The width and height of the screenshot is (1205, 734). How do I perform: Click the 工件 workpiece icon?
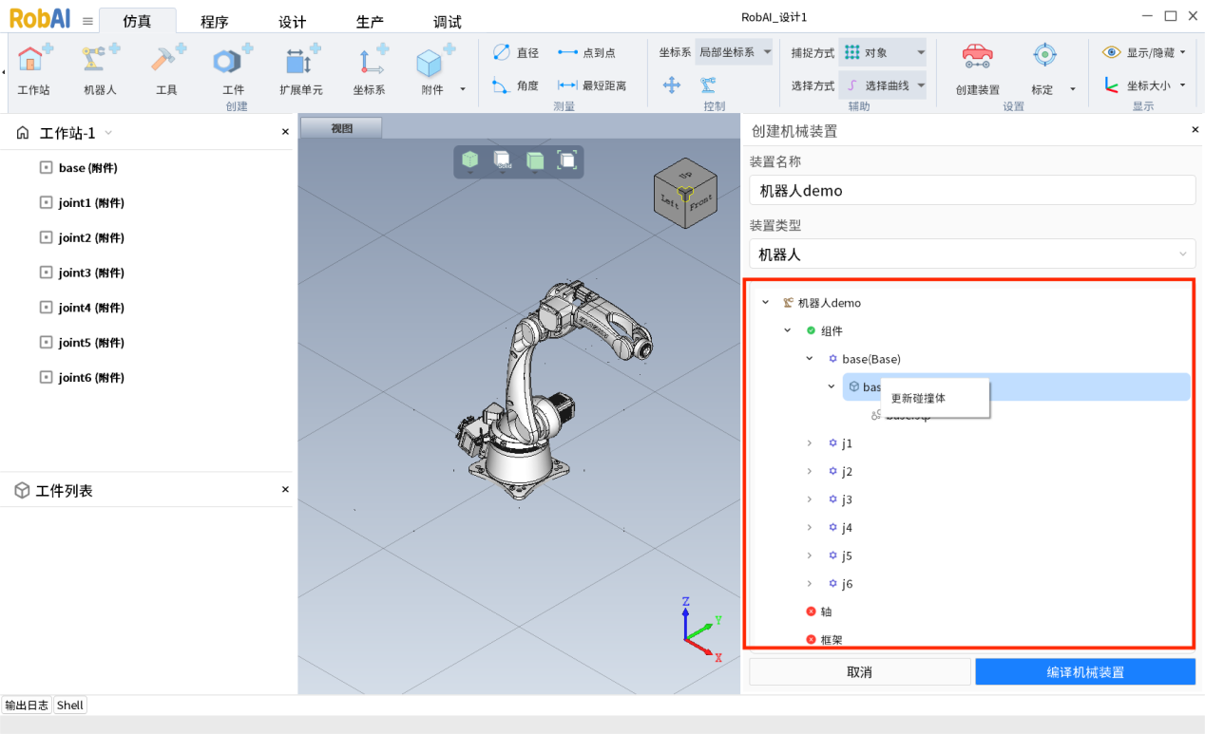(233, 59)
